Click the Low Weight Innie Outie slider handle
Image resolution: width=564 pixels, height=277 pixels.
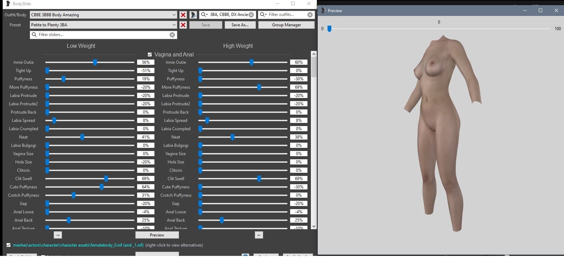tap(95, 62)
